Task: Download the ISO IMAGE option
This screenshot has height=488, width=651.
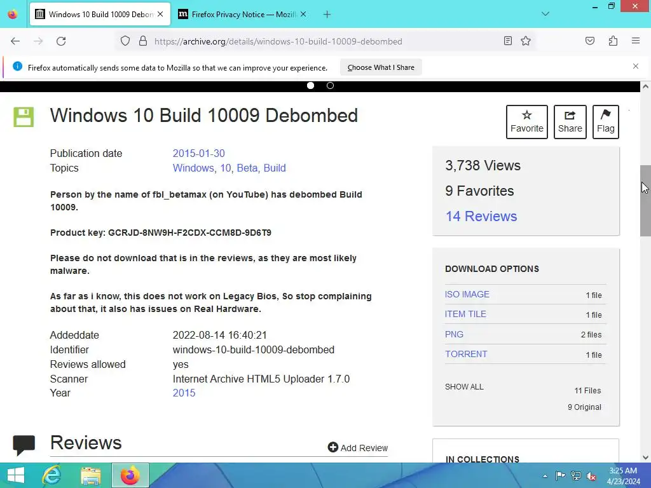Action: (x=467, y=294)
